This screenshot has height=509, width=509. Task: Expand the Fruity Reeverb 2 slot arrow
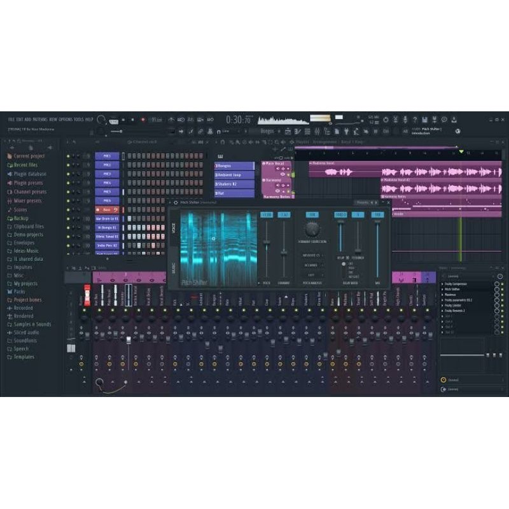coord(442,311)
